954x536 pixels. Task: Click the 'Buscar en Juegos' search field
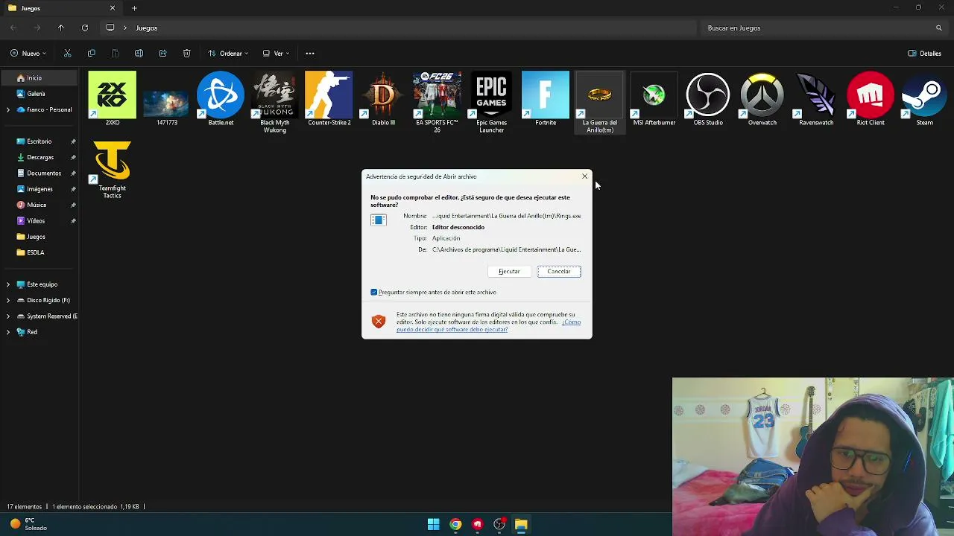(824, 28)
